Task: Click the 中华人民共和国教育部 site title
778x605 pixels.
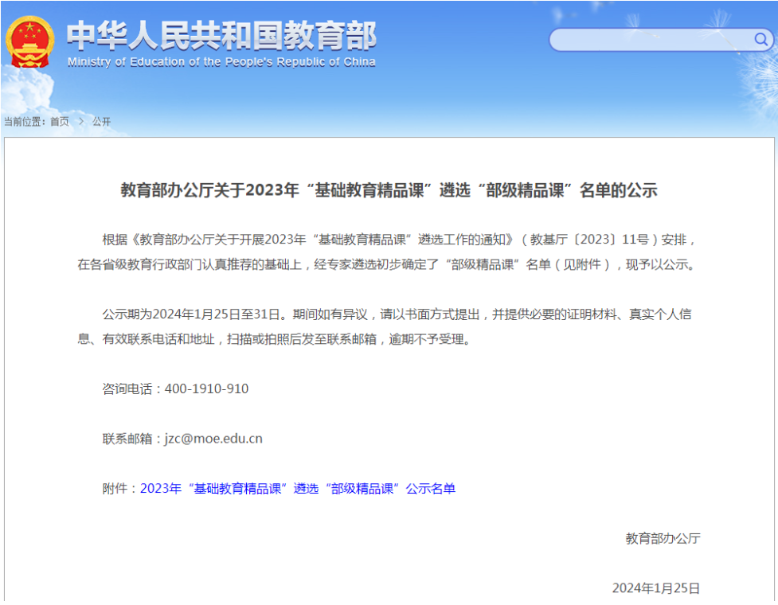Action: click(x=221, y=34)
